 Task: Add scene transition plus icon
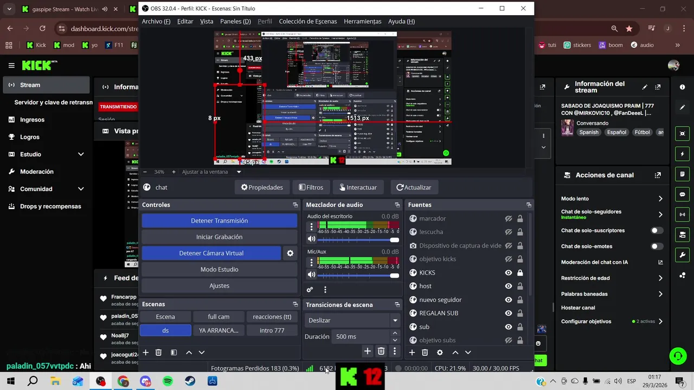click(x=367, y=352)
